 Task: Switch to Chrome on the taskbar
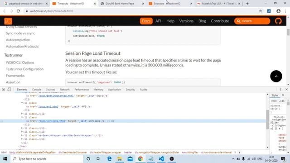coord(140,159)
